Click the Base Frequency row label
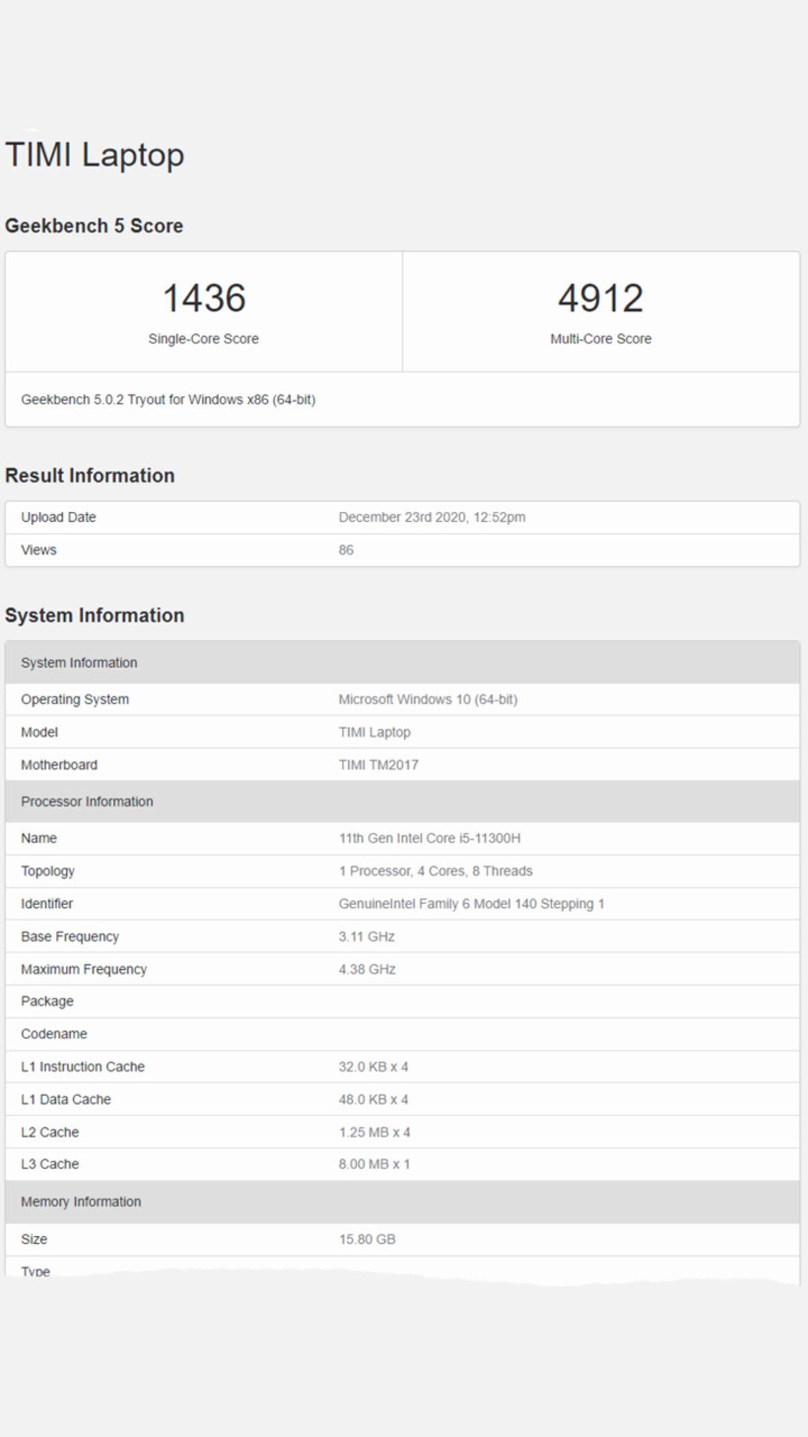The width and height of the screenshot is (808, 1437). coord(70,937)
